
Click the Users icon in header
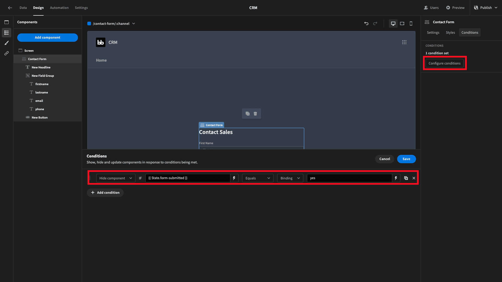426,8
